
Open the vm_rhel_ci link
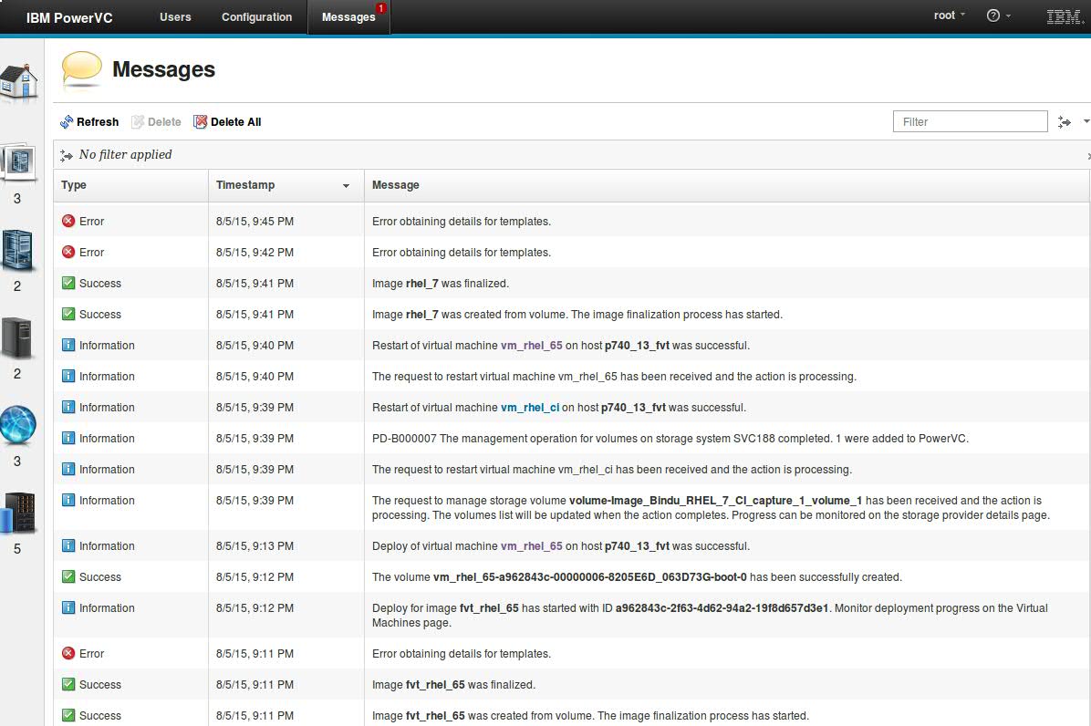coord(530,408)
